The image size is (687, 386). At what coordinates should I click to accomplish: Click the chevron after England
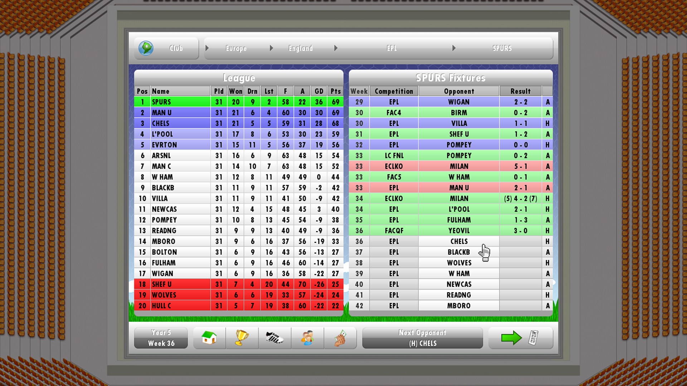[336, 48]
